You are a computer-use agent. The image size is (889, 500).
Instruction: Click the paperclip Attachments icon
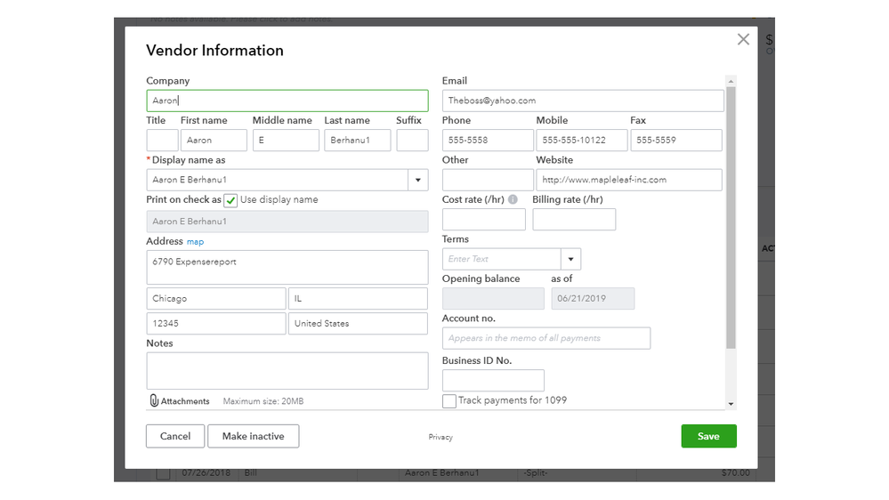coord(153,401)
